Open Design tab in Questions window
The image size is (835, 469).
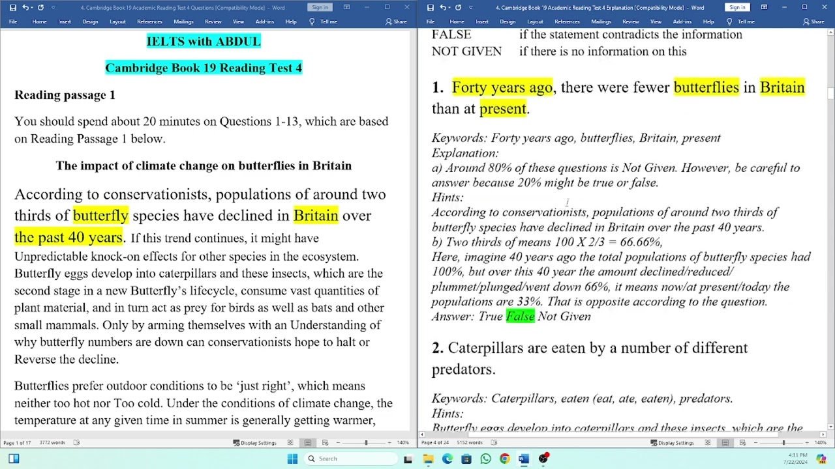[90, 21]
